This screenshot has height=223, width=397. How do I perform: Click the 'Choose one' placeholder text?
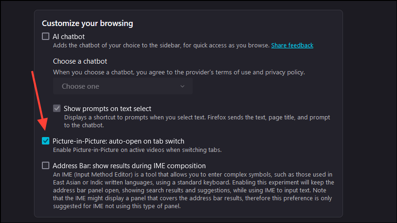pos(81,86)
